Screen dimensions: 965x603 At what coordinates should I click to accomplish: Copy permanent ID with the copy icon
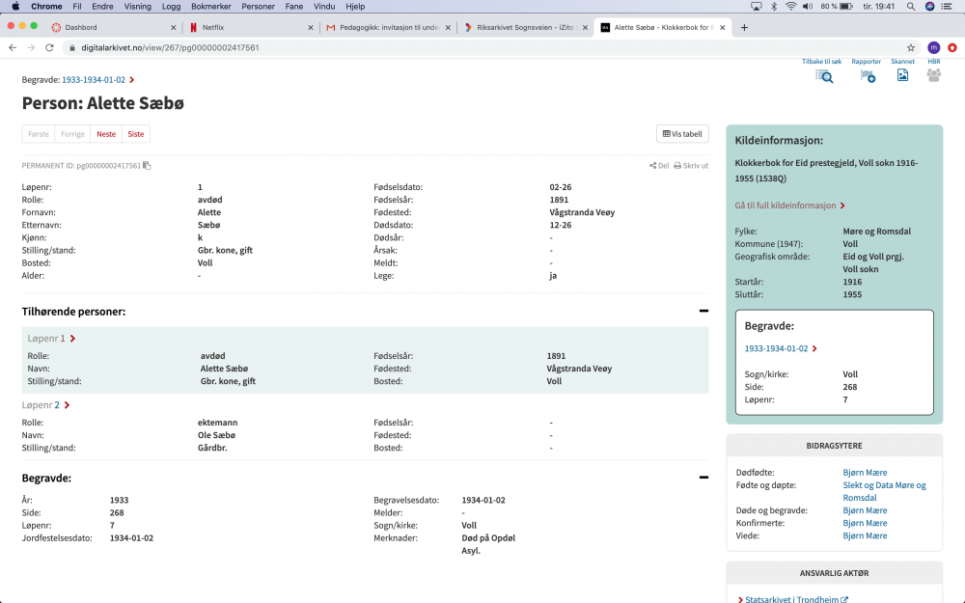click(147, 166)
